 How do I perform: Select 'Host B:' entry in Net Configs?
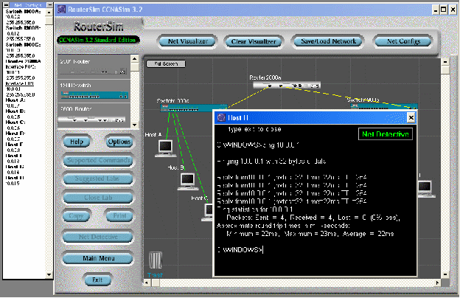(15, 111)
